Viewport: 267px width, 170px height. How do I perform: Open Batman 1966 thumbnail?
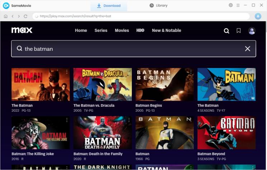[x=165, y=132]
